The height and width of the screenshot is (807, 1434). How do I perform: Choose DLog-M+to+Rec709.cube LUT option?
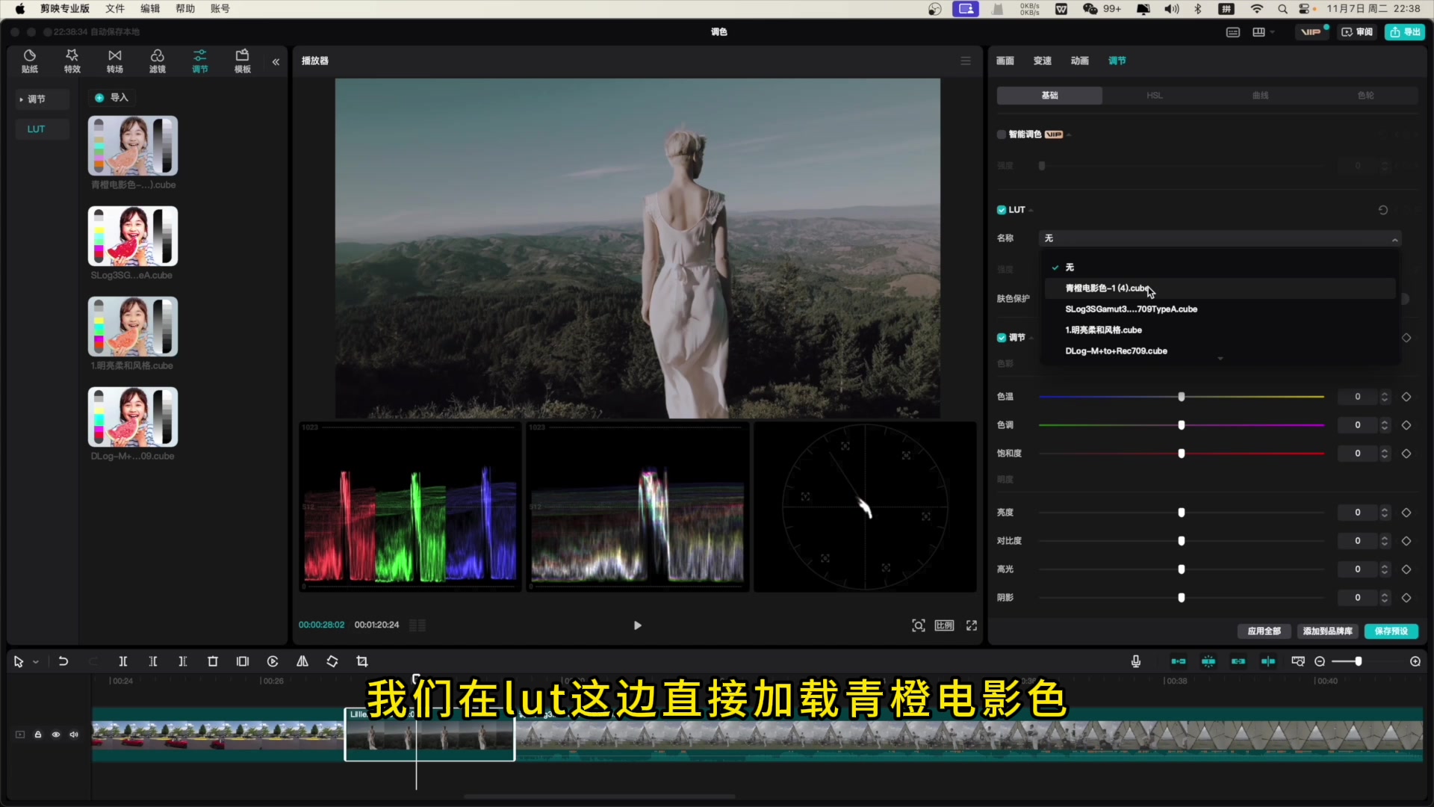[x=1219, y=351]
